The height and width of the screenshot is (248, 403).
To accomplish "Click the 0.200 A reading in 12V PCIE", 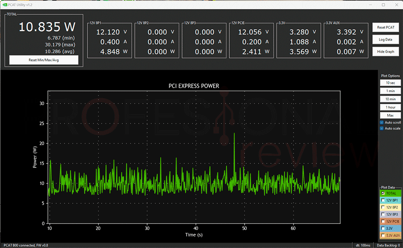I will [x=256, y=42].
